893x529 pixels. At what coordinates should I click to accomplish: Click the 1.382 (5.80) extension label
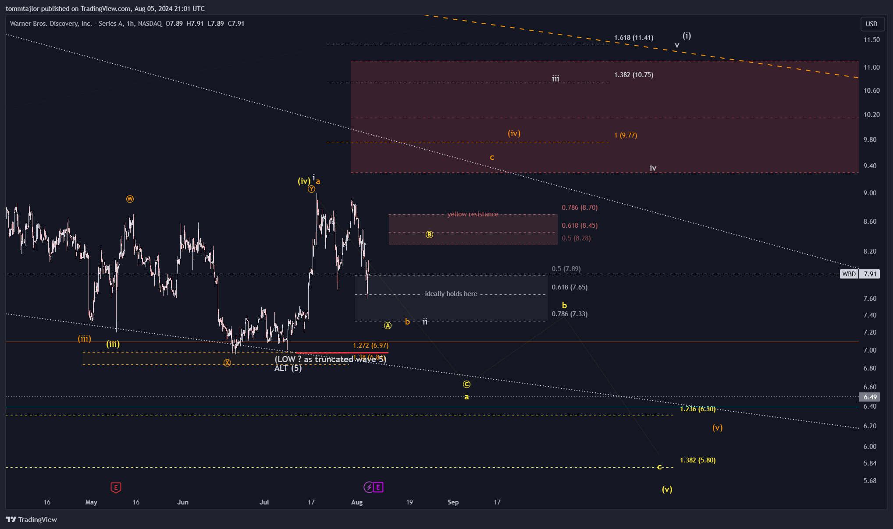tap(697, 460)
